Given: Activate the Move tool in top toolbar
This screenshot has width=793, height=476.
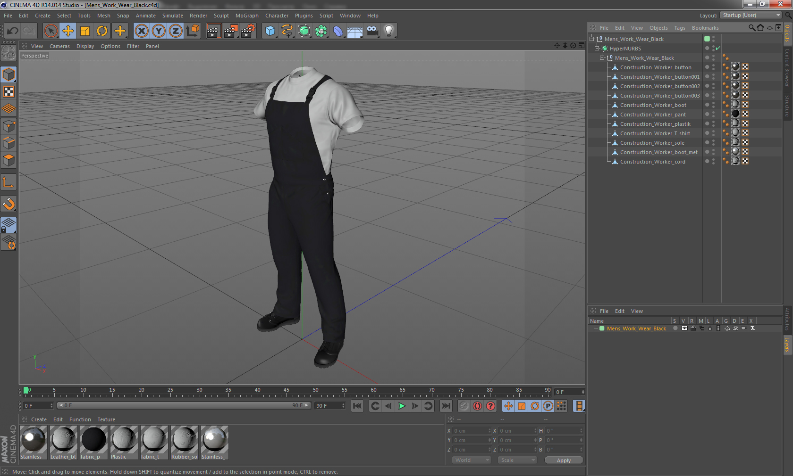Looking at the screenshot, I should 68,31.
